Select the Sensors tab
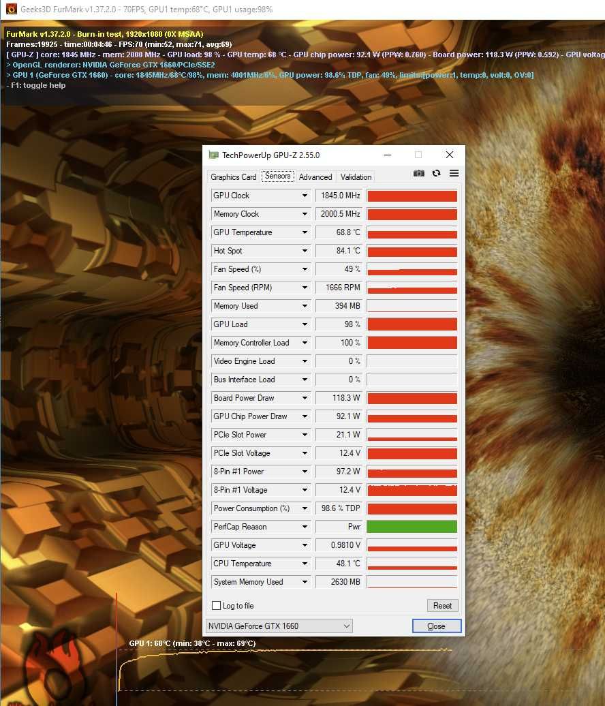The height and width of the screenshot is (706, 605). pyautogui.click(x=278, y=176)
